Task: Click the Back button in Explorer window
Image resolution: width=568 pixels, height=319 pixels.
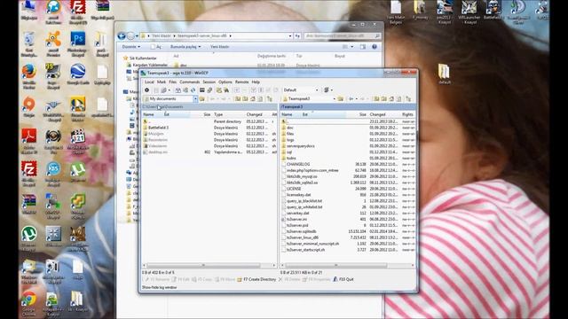Action: point(122,36)
